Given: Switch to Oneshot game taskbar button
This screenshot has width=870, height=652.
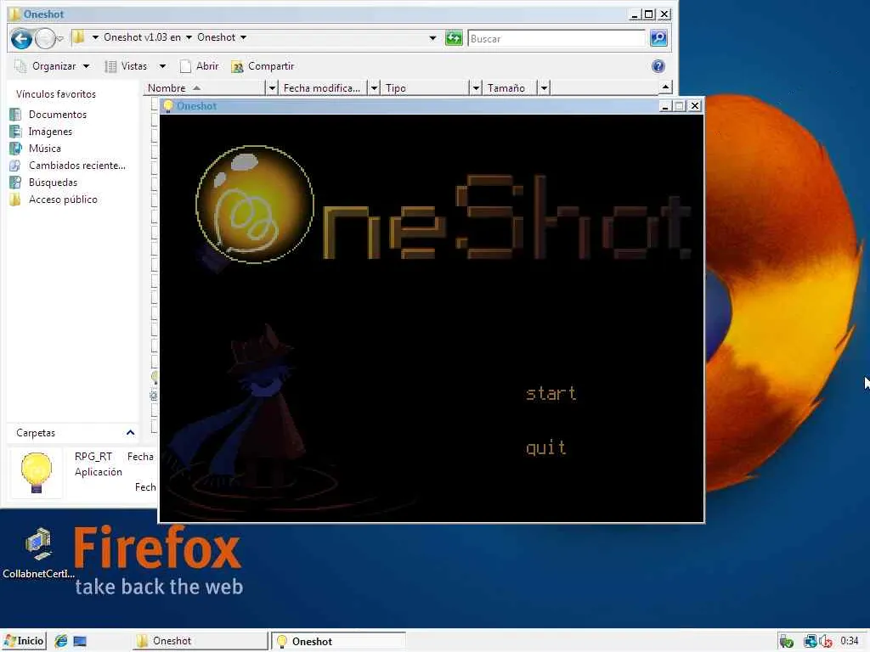Looking at the screenshot, I should (338, 641).
